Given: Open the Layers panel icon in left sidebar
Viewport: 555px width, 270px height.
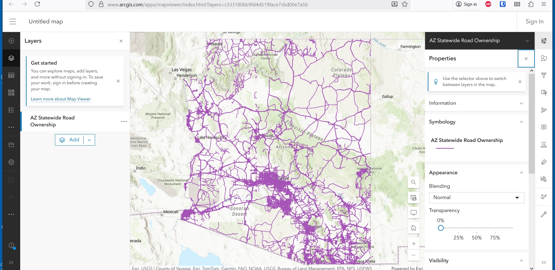Looking at the screenshot, I should pos(11,58).
